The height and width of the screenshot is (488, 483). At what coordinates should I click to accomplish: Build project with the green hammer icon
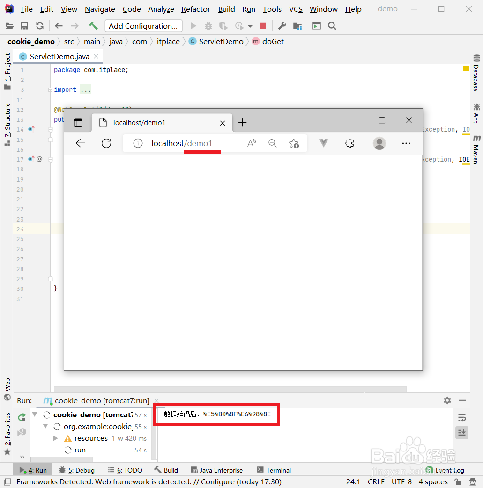tap(93, 26)
